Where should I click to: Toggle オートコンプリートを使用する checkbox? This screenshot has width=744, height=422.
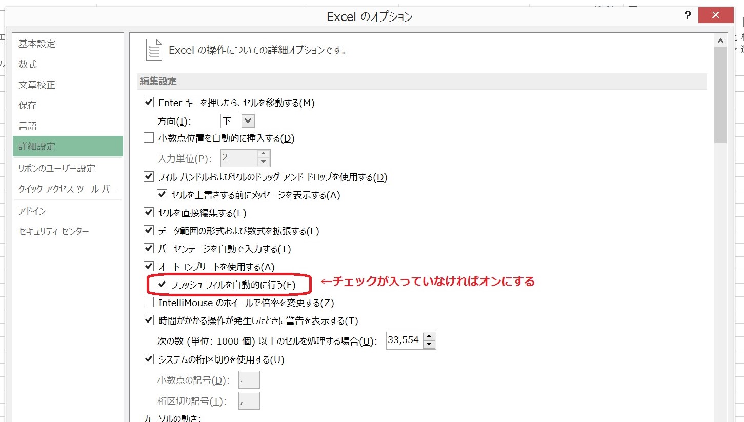(x=149, y=267)
